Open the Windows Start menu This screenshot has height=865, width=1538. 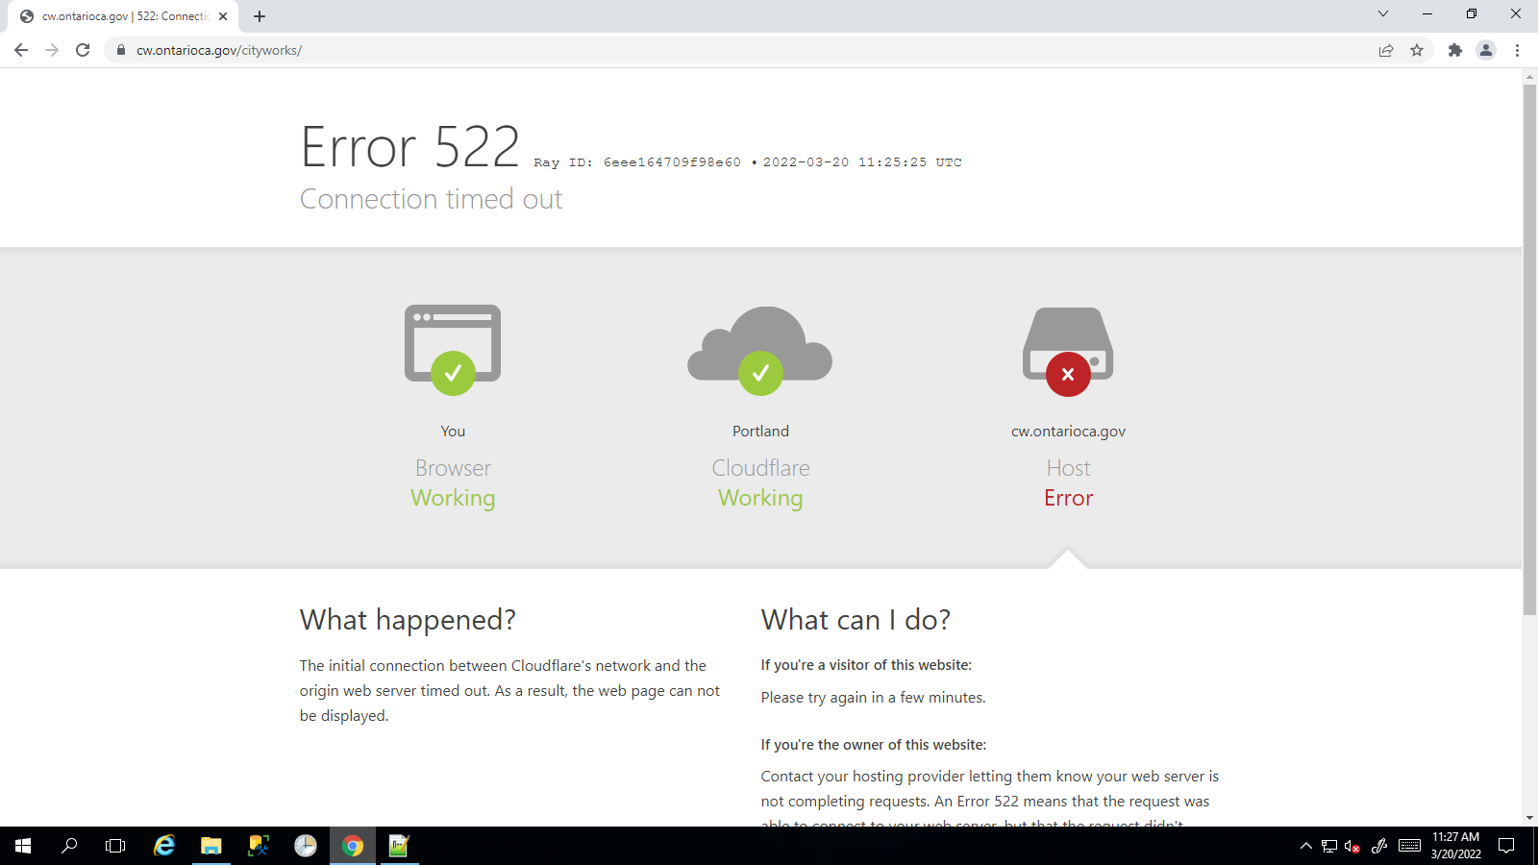(23, 846)
